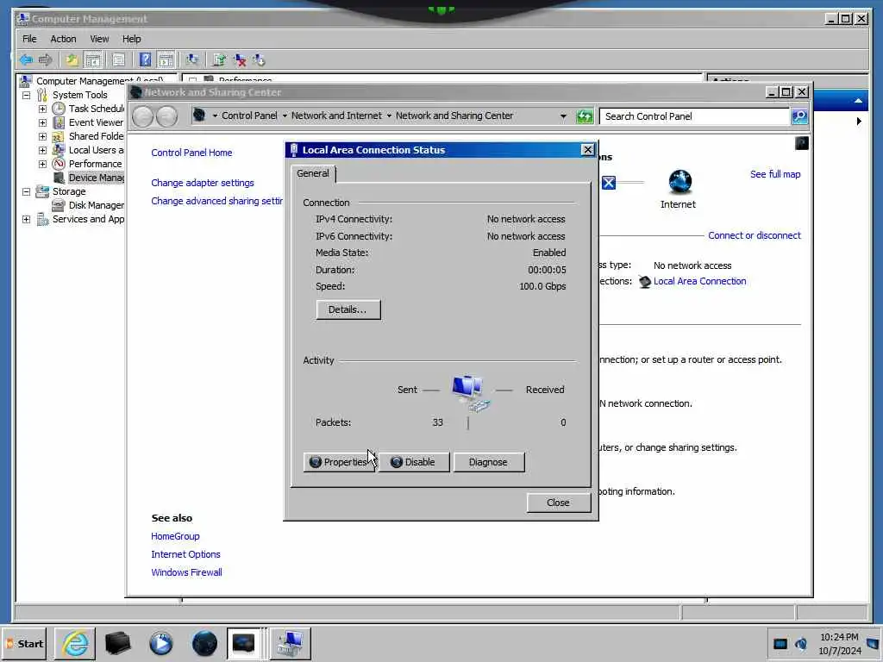Click Connect or disconnect link
This screenshot has width=883, height=662.
click(x=754, y=235)
